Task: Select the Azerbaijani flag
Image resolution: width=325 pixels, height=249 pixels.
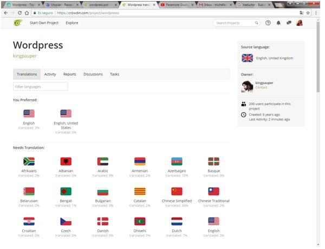Action: (x=177, y=162)
